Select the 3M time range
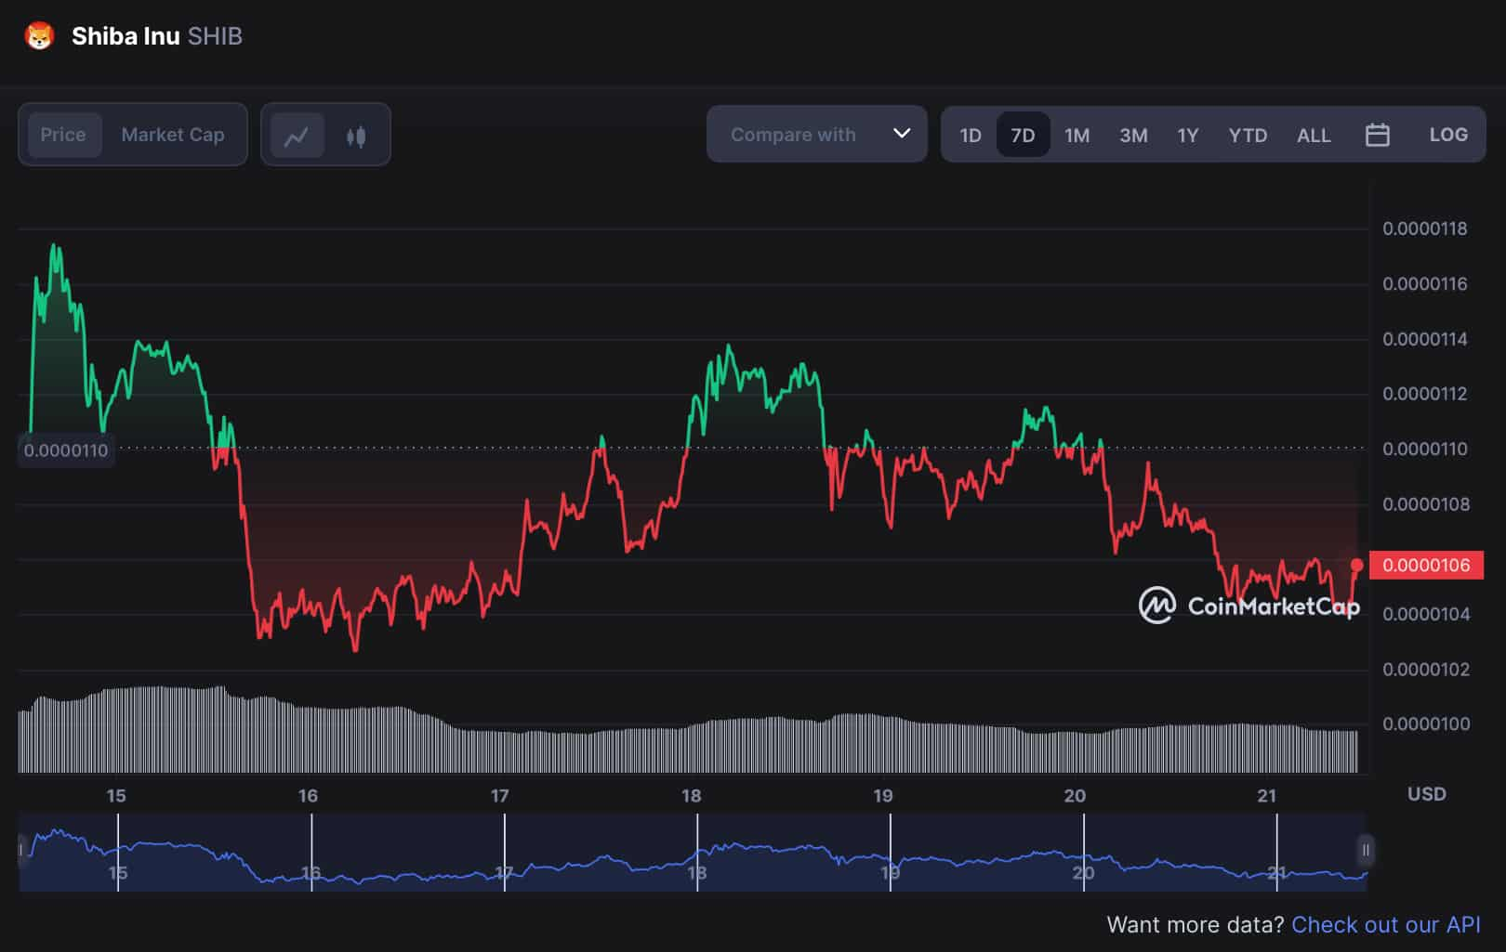The image size is (1506, 952). point(1133,136)
